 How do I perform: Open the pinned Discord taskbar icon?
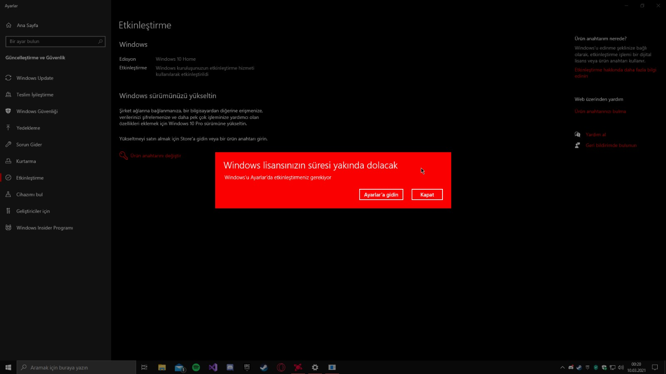tap(230, 367)
